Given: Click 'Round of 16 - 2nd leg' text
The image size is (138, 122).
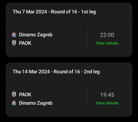Looking at the screenshot, I should click(x=77, y=72).
